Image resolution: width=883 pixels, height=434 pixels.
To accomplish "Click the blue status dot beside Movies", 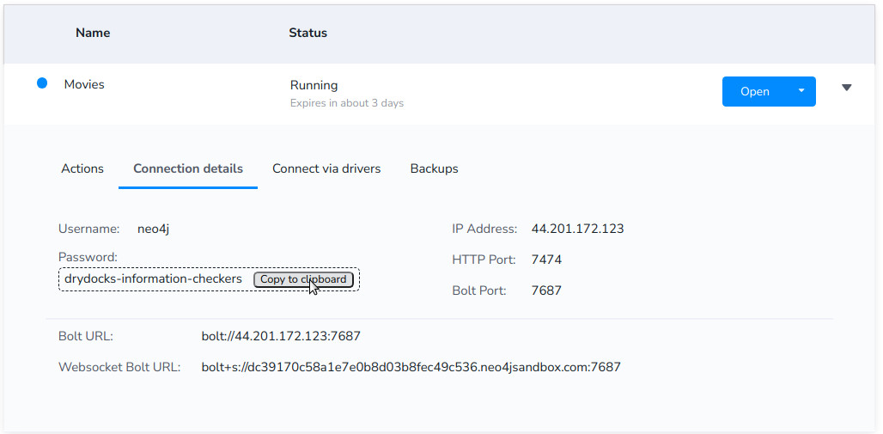I will click(x=42, y=83).
